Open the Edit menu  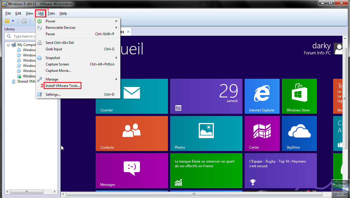(x=18, y=13)
